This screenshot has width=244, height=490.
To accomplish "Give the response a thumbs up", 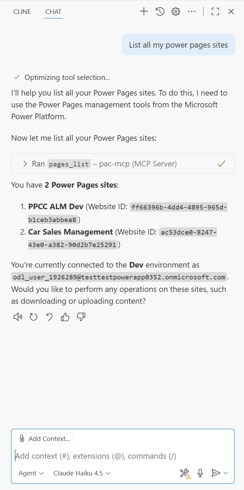I will [65, 317].
